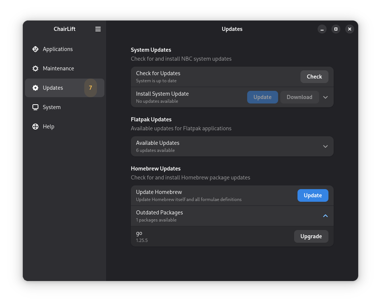Open the hamburger menu in sidebar header

click(x=98, y=29)
